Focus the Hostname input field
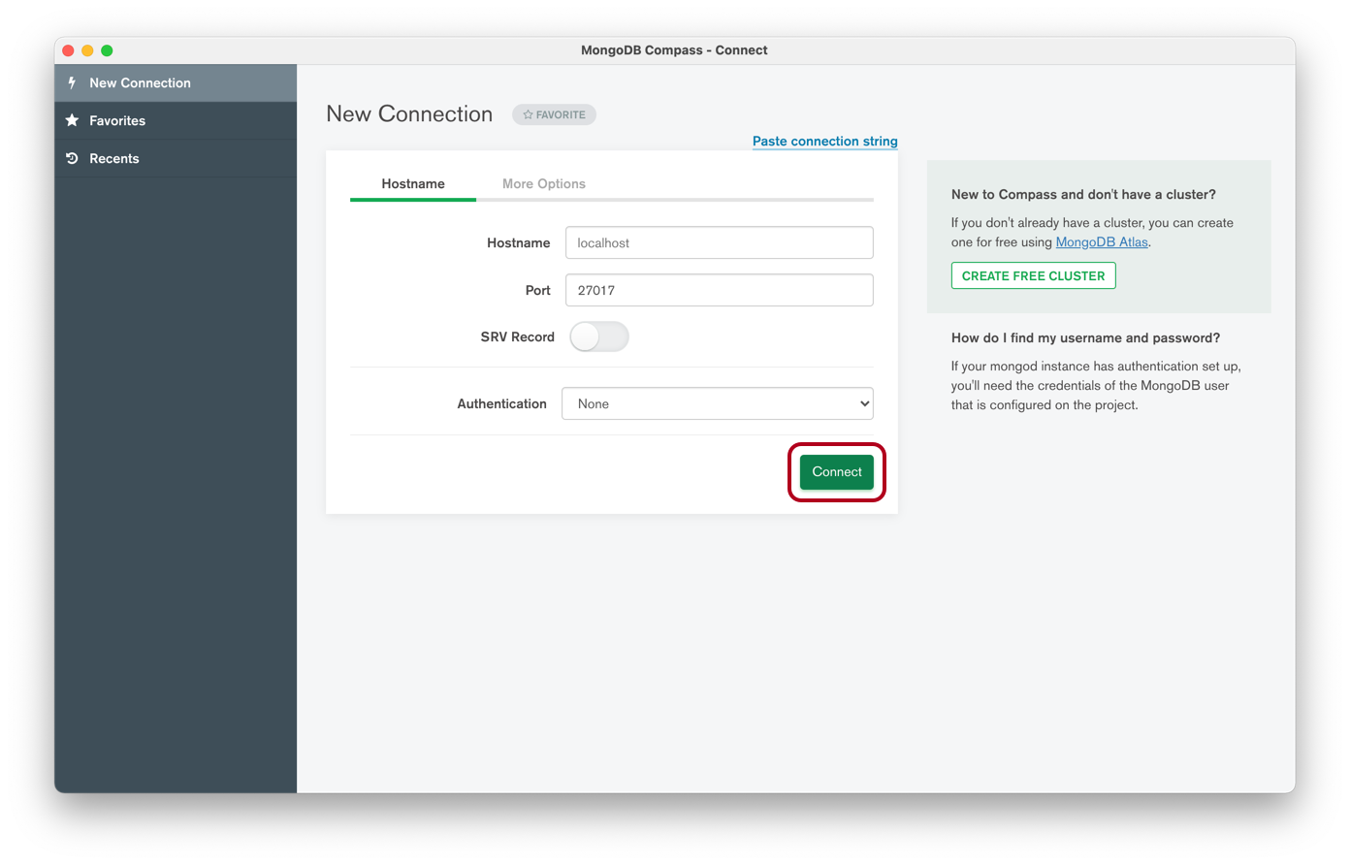 point(720,242)
